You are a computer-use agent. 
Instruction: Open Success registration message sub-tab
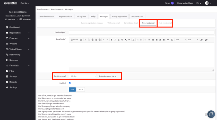tap(92, 23)
